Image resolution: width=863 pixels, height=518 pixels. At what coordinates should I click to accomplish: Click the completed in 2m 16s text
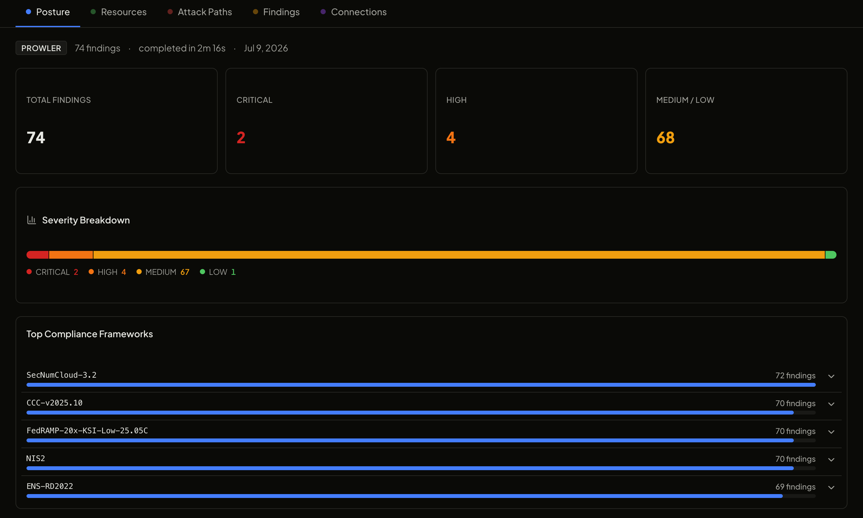tap(182, 48)
